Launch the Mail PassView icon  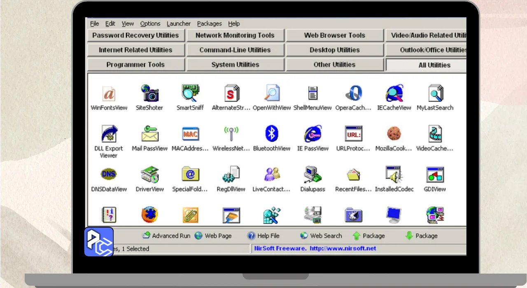point(149,134)
